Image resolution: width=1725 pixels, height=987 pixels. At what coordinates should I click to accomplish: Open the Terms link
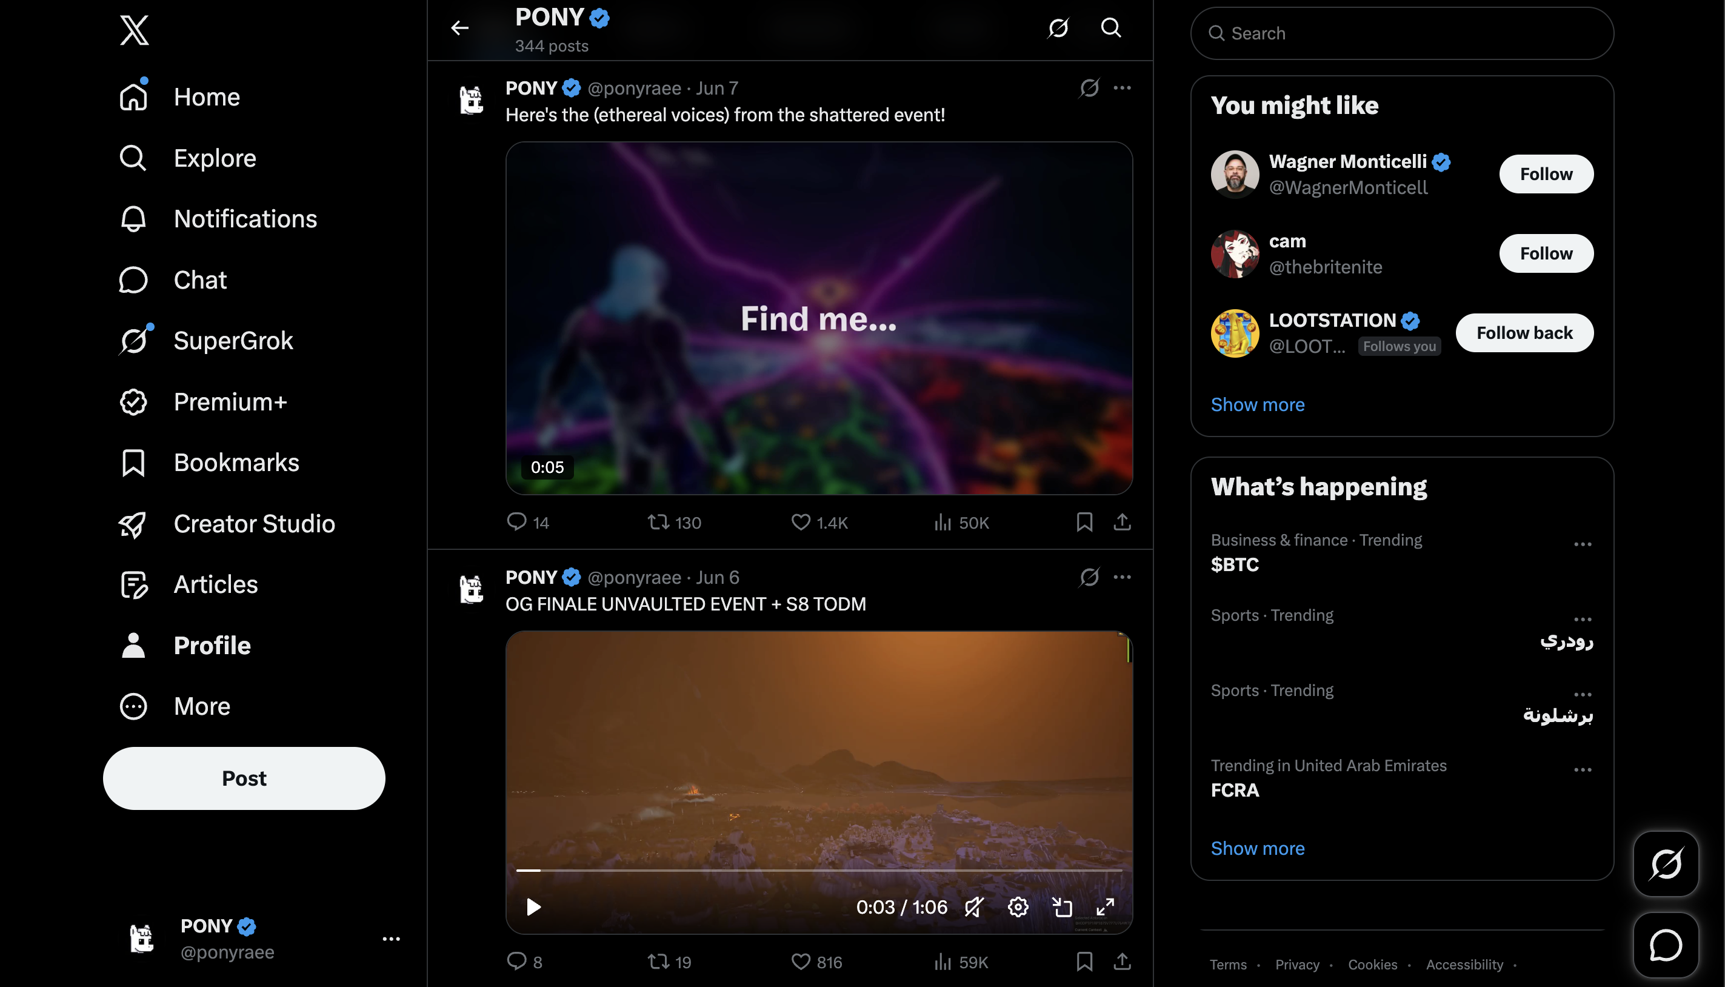[x=1228, y=965]
